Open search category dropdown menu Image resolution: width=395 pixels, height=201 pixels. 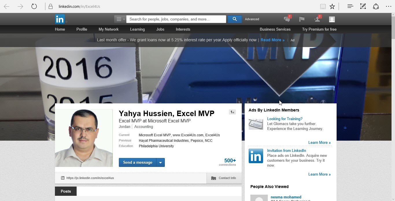point(120,19)
